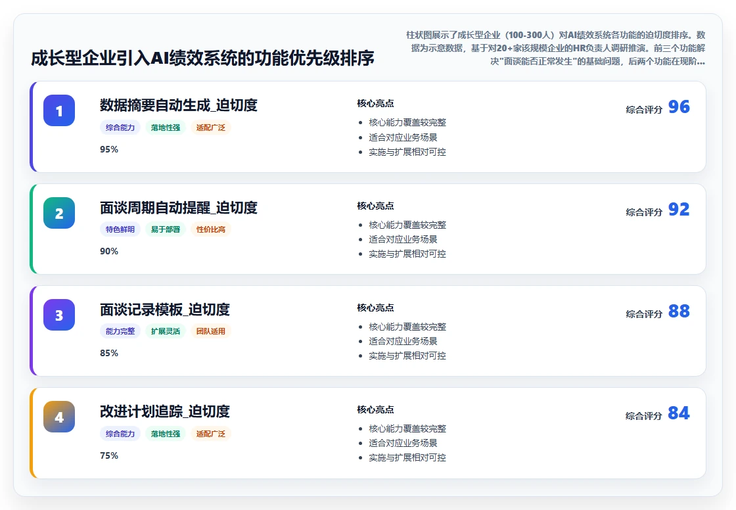This screenshot has height=510, width=736.
Task: Click 落地性强 tag in 数据摘要自动生成 card
Action: tap(165, 127)
